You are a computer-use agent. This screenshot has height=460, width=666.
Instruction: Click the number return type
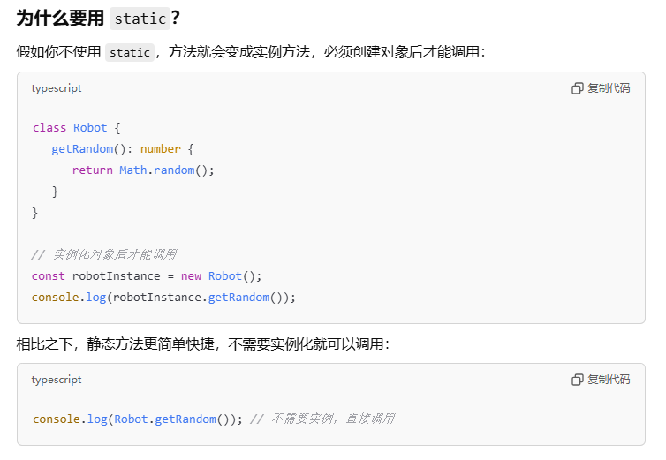pos(161,149)
